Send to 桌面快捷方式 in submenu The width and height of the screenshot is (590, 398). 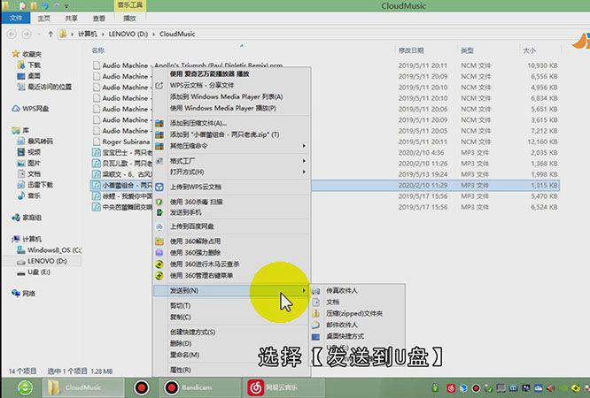357,336
